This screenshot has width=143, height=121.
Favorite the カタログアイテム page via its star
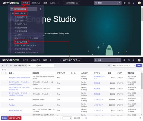[79, 60]
